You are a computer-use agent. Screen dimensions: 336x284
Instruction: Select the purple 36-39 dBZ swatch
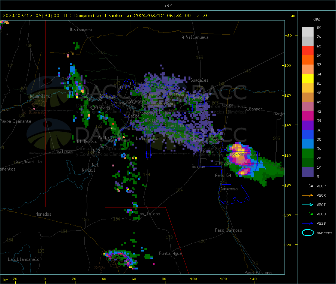(x=308, y=125)
